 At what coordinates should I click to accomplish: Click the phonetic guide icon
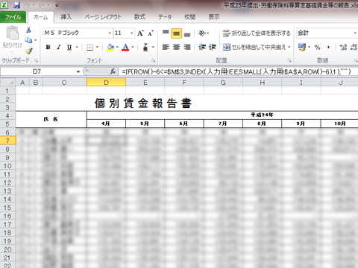(x=145, y=47)
